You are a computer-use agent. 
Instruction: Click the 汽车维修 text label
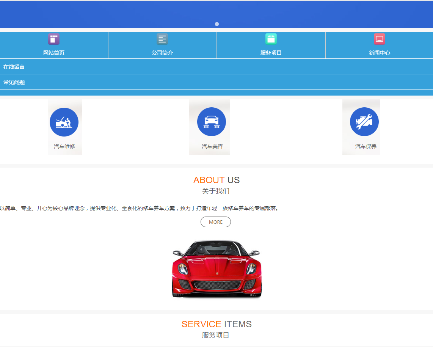click(x=64, y=146)
